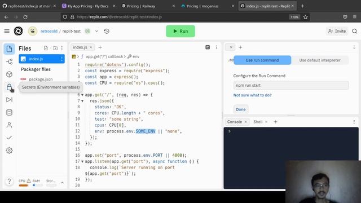This screenshot has width=361, height=203.
Task: Switch to the Shell tab
Action: [x=258, y=122]
